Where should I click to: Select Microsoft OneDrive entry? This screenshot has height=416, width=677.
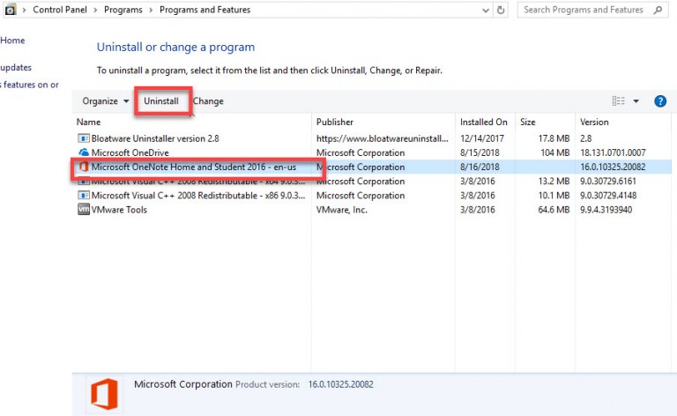(x=130, y=152)
